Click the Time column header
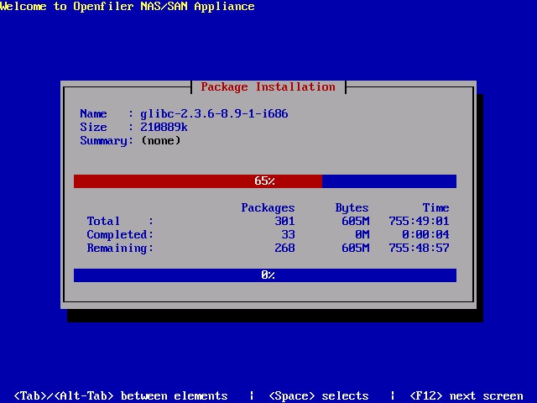The height and width of the screenshot is (403, 537). (x=435, y=207)
